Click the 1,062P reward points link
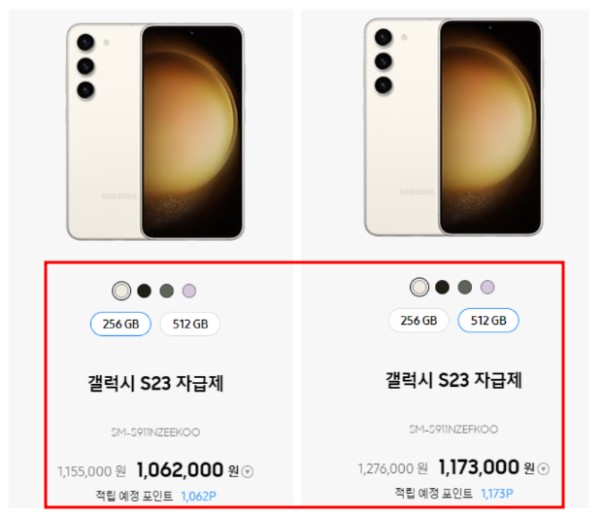Image resolution: width=603 pixels, height=517 pixels. 198,497
